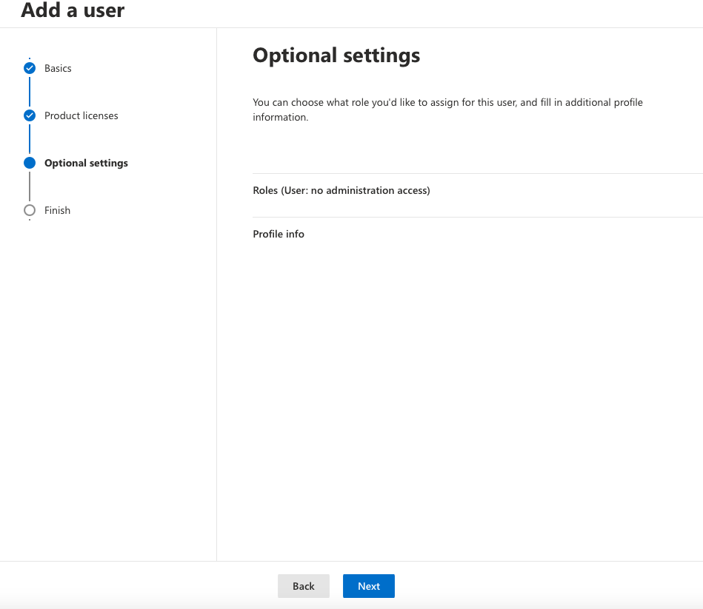Click the role assignment description text

[447, 110]
